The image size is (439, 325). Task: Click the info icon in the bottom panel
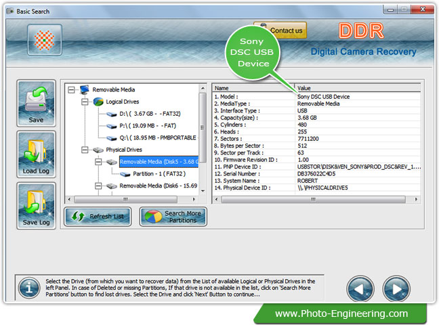tap(29, 288)
